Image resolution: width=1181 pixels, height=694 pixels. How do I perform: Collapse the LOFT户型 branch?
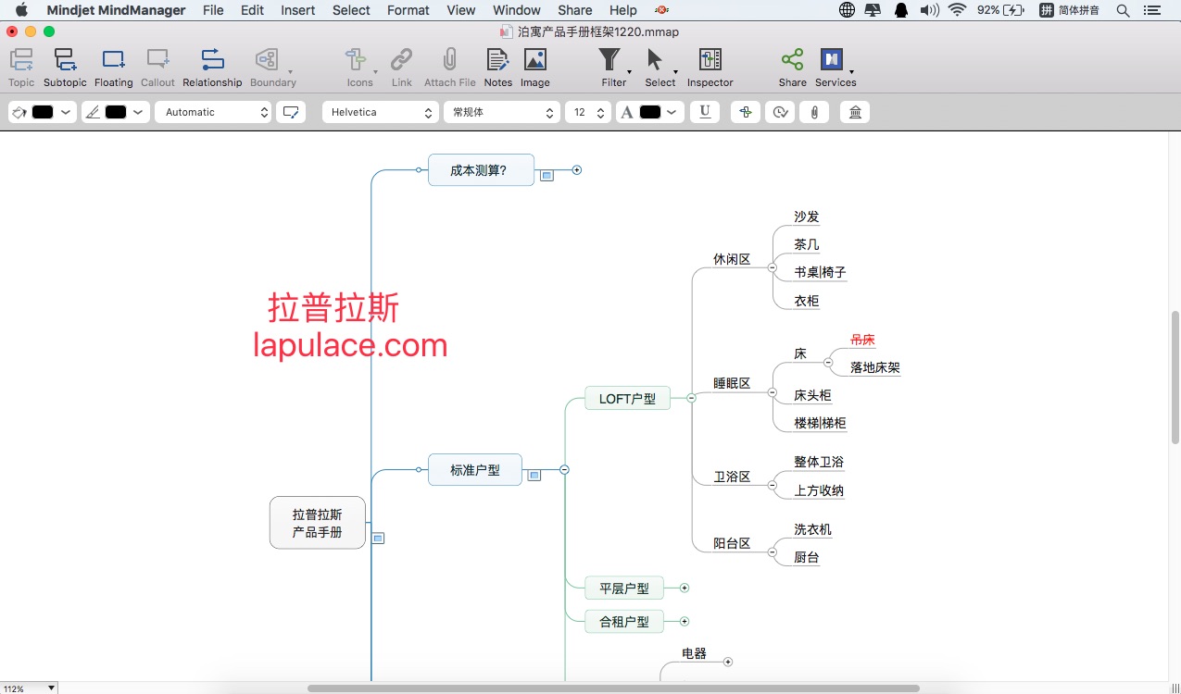click(691, 398)
